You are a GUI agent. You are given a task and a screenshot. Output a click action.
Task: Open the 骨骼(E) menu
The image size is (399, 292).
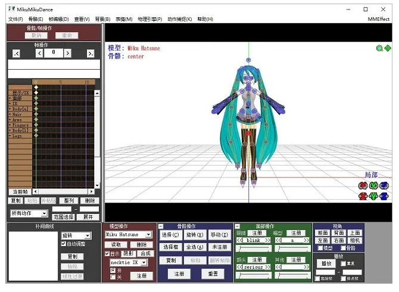(x=36, y=19)
